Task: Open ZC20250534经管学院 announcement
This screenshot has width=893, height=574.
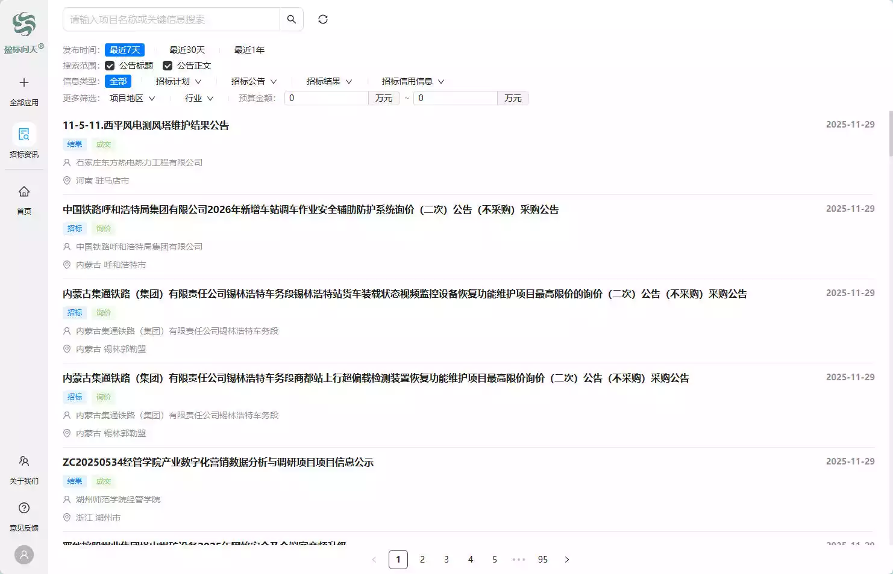Action: (218, 462)
